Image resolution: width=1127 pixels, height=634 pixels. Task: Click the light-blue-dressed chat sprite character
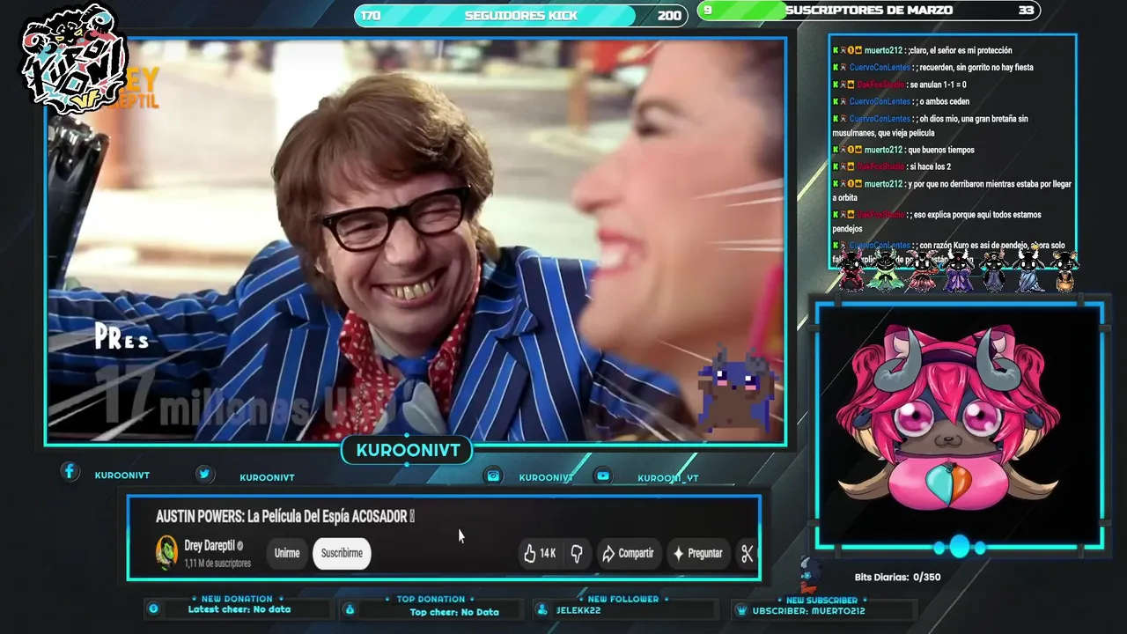click(1028, 269)
